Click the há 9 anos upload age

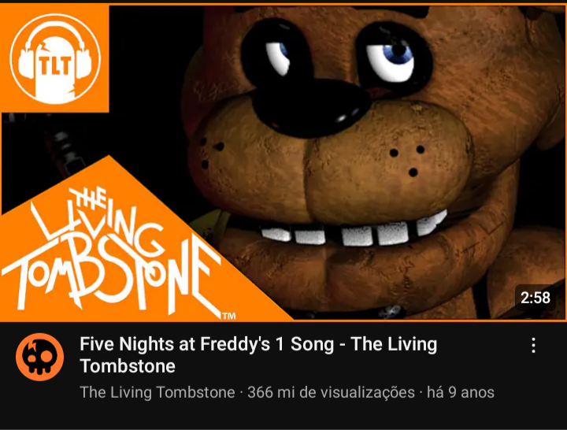tap(461, 392)
